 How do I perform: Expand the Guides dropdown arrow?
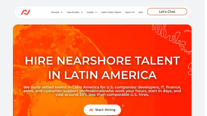click(x=96, y=12)
